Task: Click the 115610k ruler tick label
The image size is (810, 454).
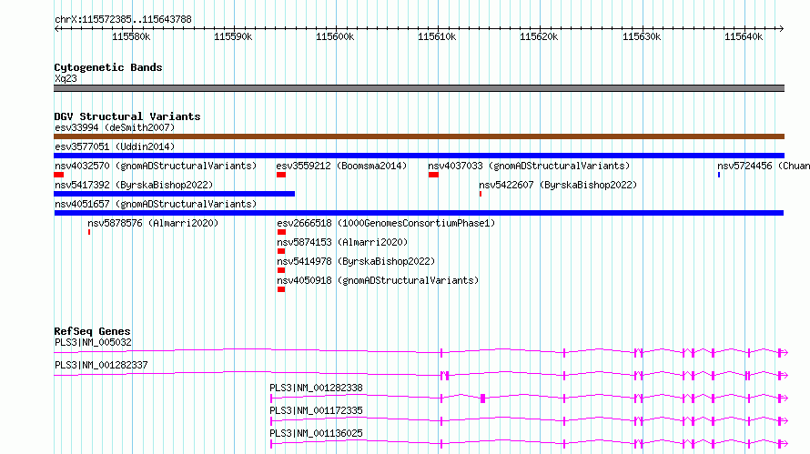Action: coord(437,36)
